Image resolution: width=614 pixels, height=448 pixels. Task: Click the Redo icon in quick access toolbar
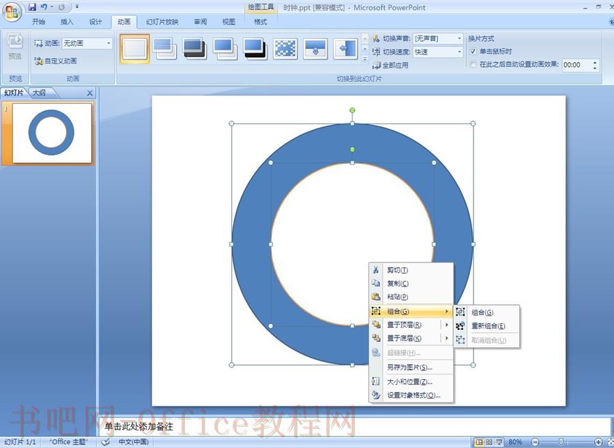(61, 7)
